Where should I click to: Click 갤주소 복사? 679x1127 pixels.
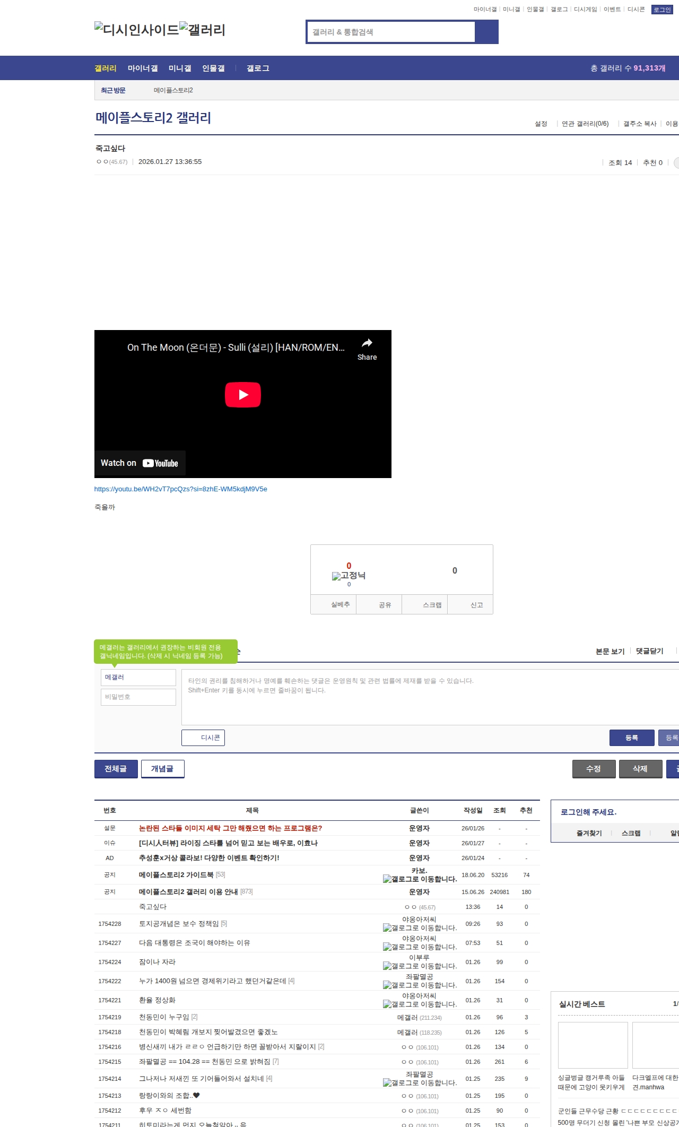(640, 124)
